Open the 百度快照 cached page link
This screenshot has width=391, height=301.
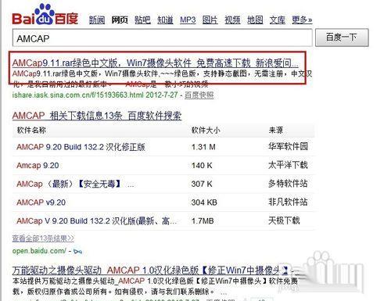tap(199, 95)
